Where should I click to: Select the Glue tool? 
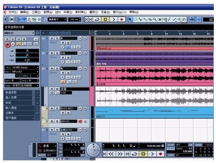click(145, 19)
